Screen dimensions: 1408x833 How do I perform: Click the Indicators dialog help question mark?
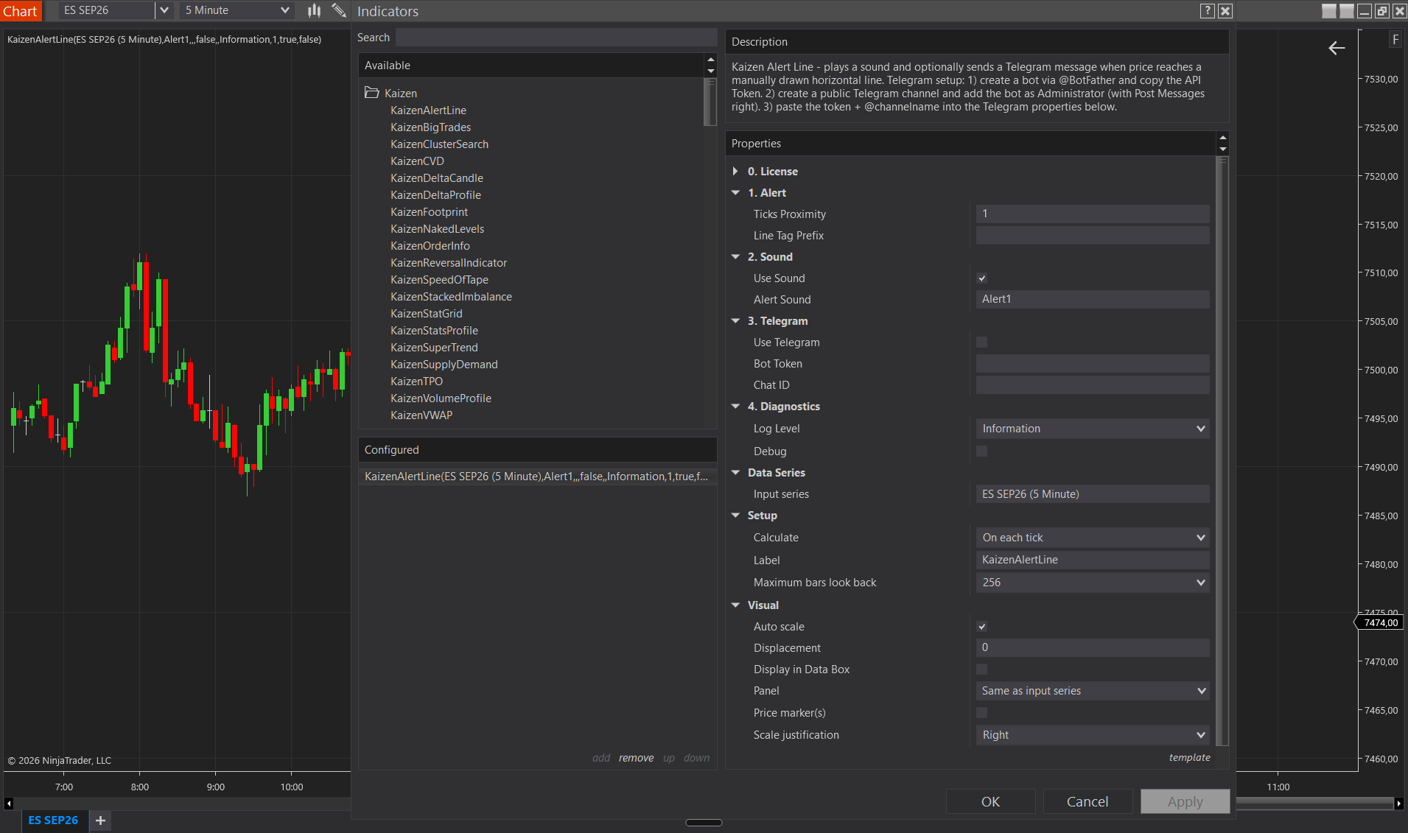pos(1208,10)
